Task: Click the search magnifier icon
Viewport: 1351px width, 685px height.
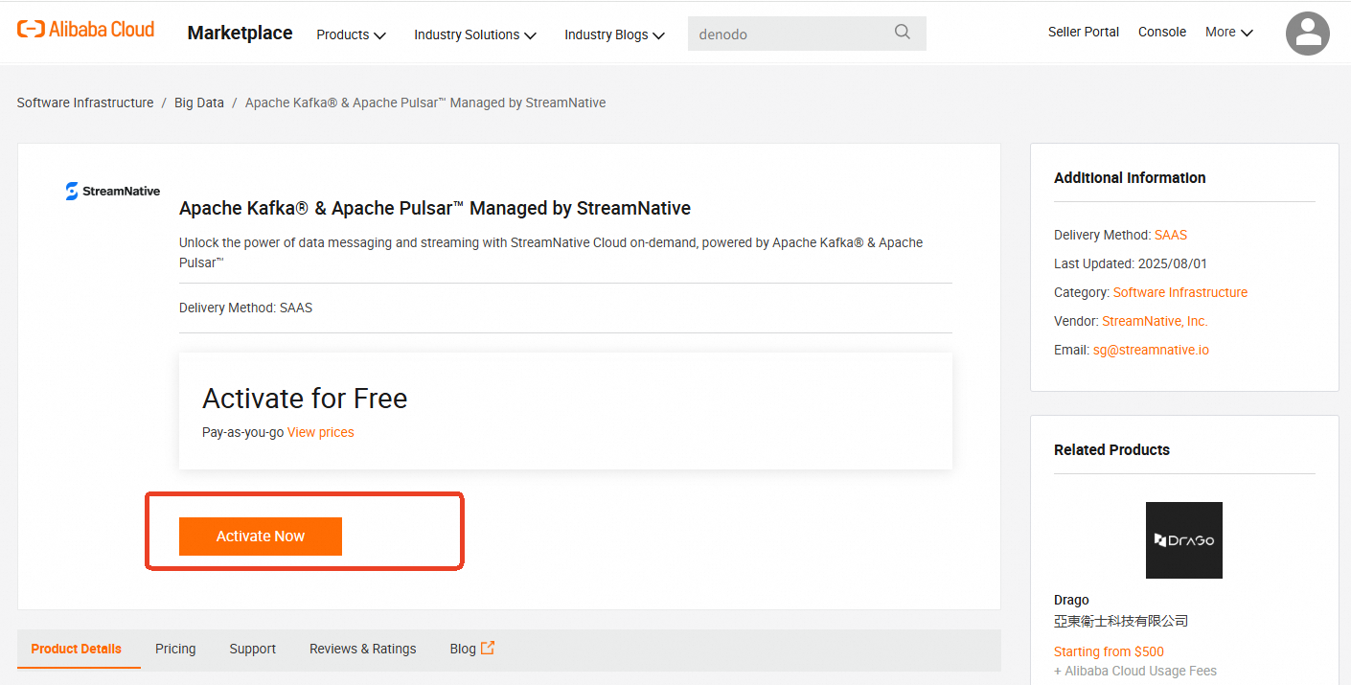Action: pyautogui.click(x=902, y=32)
